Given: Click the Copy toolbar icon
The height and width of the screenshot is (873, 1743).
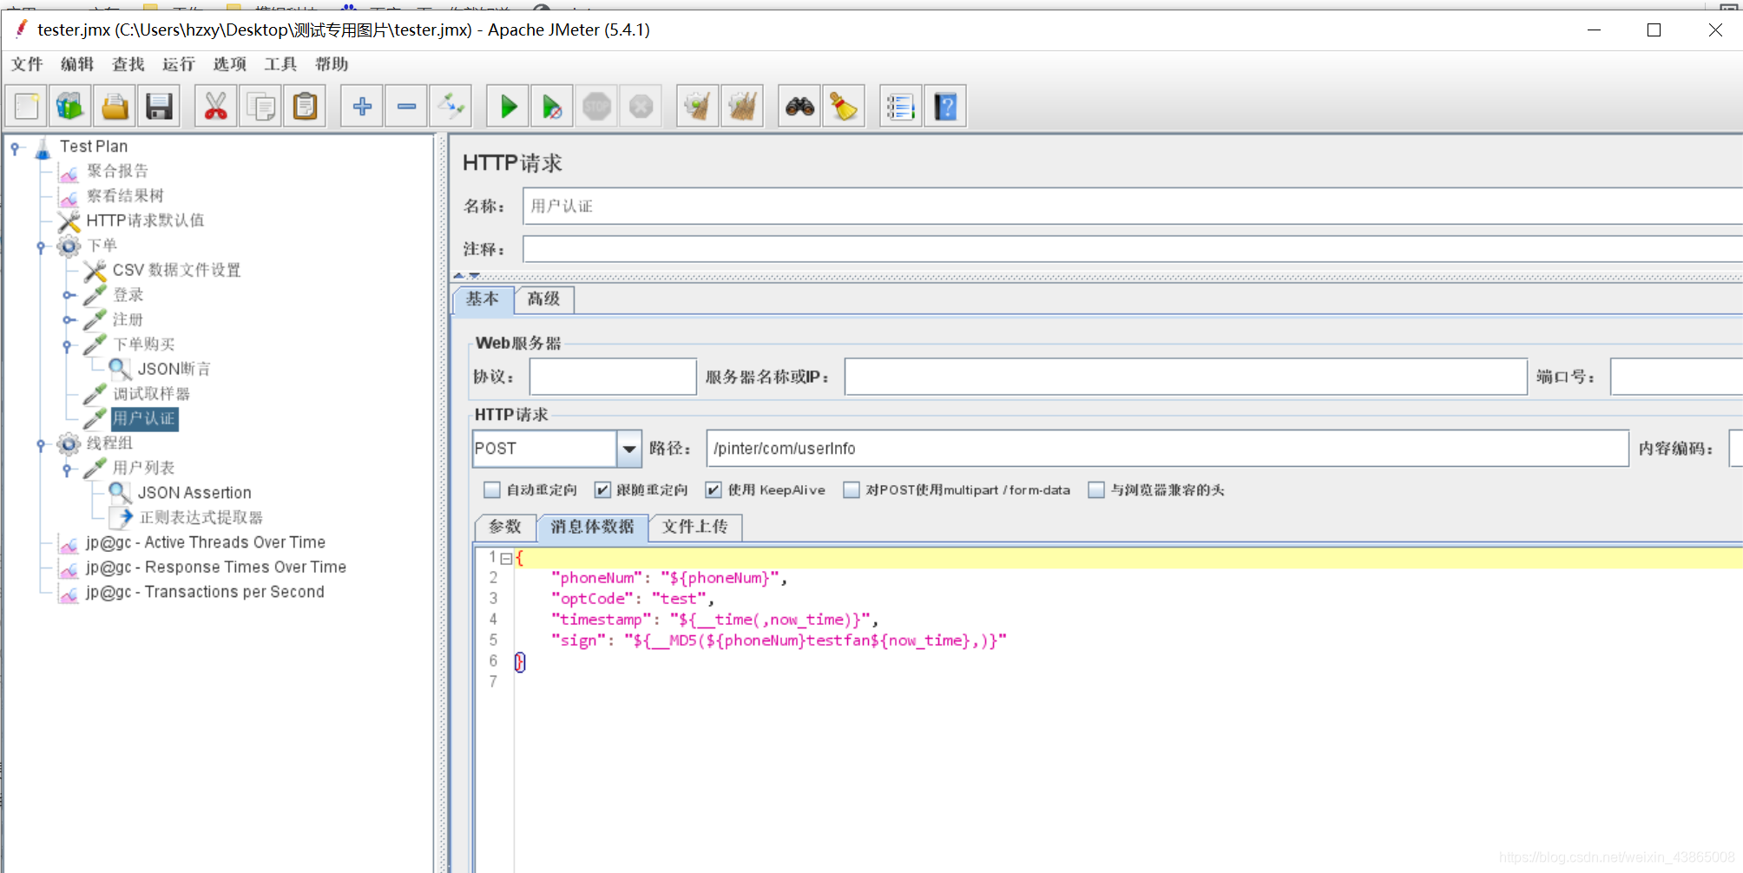Looking at the screenshot, I should [260, 107].
